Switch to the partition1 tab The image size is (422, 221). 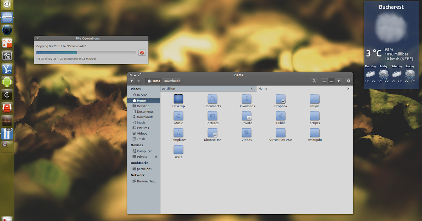pyautogui.click(x=169, y=88)
